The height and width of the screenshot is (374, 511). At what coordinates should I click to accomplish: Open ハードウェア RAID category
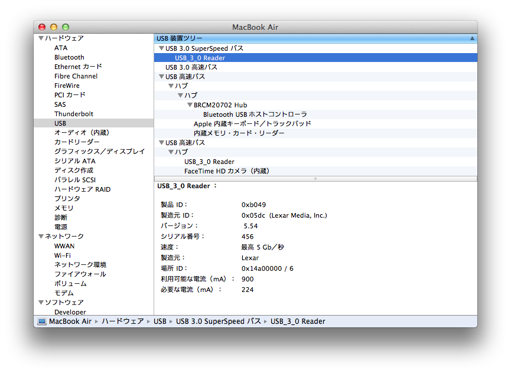(x=82, y=189)
